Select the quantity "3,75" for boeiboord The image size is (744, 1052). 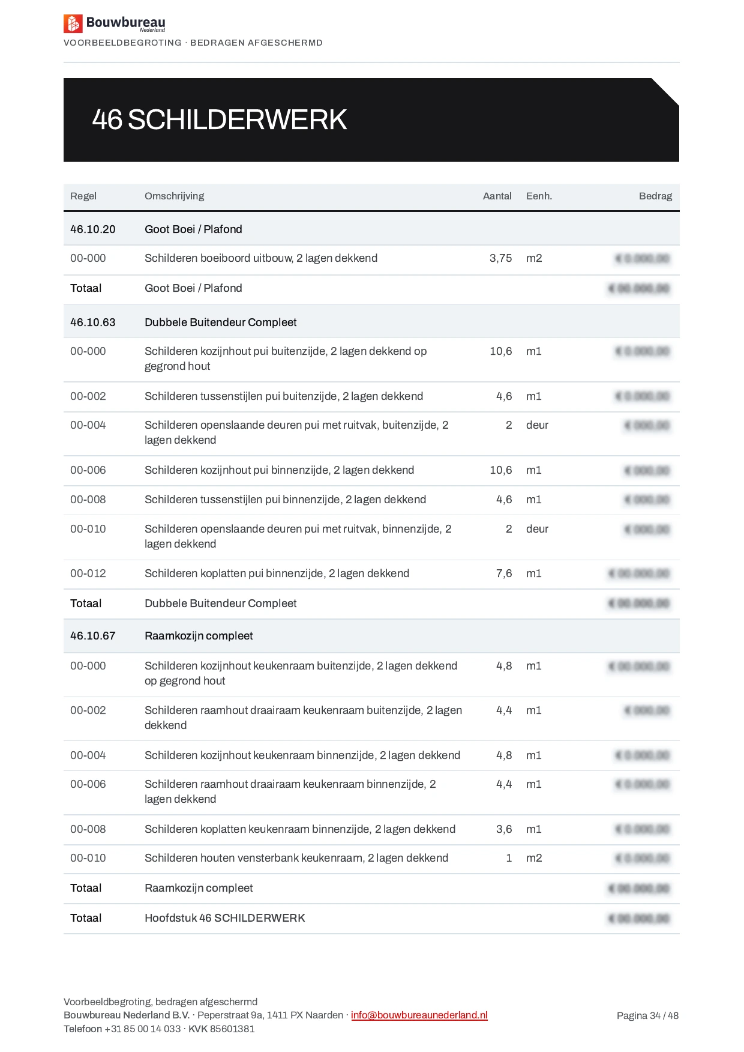(500, 258)
